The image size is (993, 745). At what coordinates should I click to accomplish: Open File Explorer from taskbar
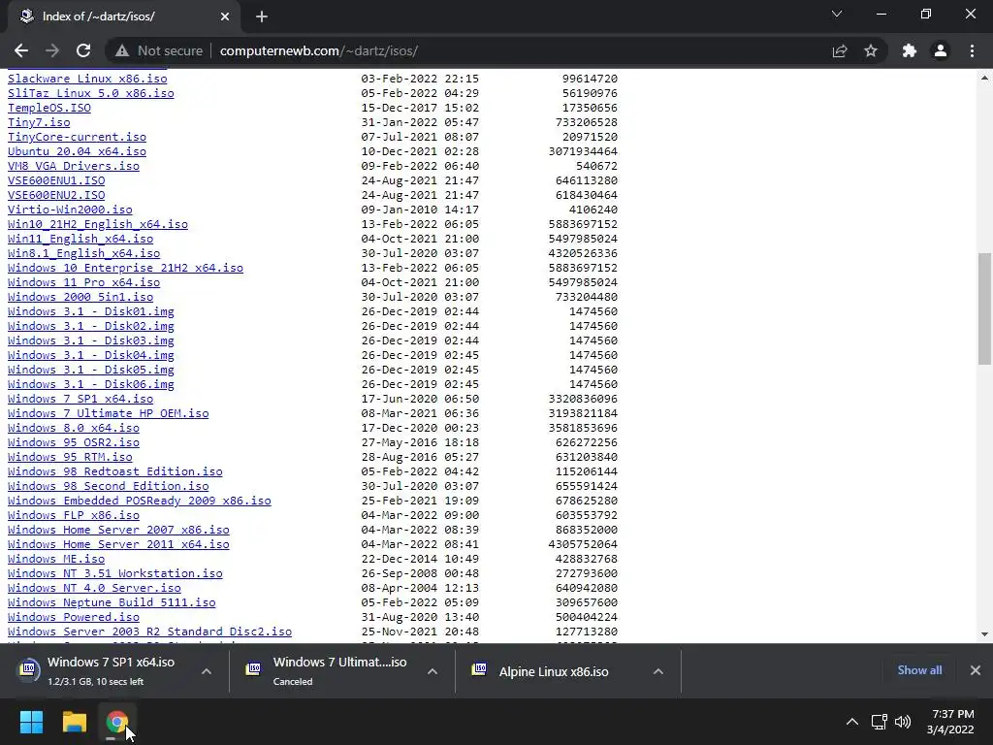[x=74, y=722]
